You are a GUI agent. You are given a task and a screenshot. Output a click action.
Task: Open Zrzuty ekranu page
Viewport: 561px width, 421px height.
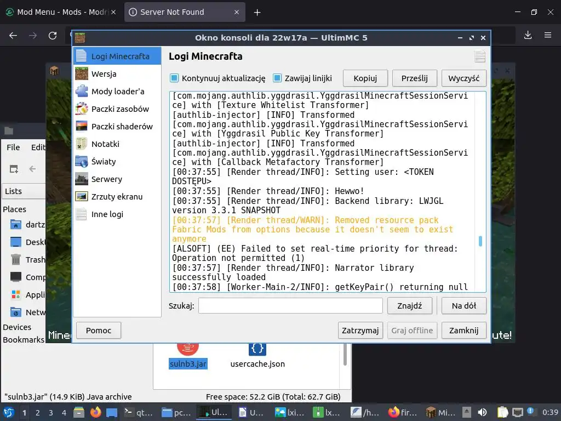tap(117, 197)
